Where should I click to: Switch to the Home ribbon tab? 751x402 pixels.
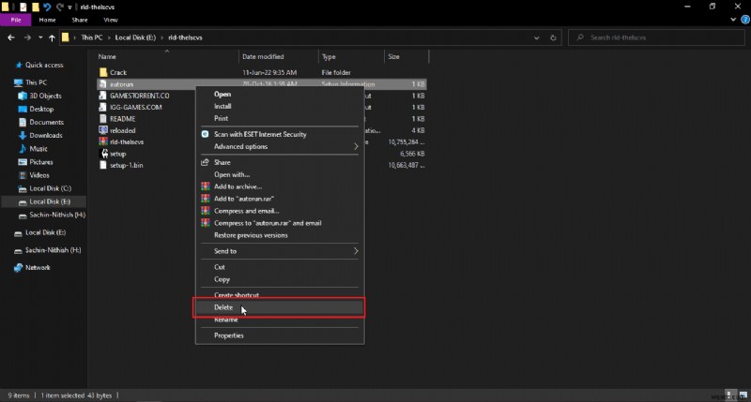48,20
